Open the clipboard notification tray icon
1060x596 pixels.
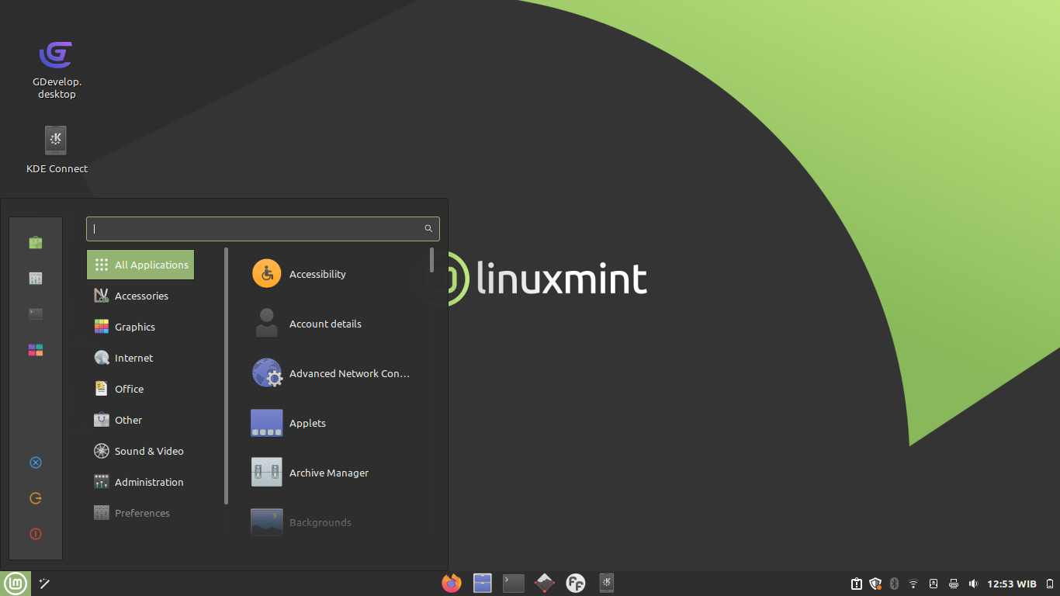(x=856, y=584)
